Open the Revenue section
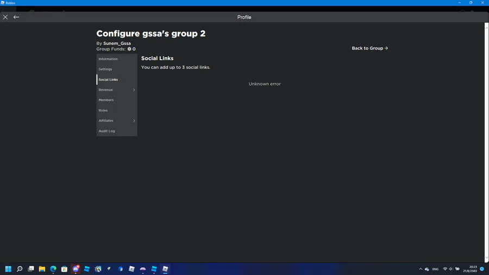 [x=117, y=90]
